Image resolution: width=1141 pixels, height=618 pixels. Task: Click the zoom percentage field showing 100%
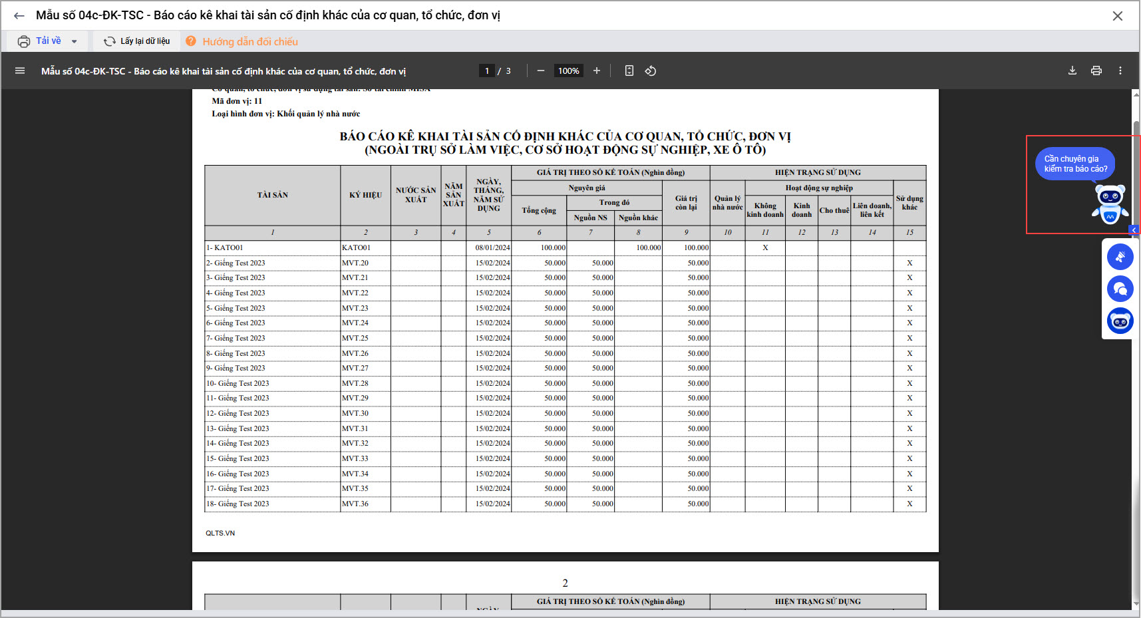pyautogui.click(x=569, y=71)
